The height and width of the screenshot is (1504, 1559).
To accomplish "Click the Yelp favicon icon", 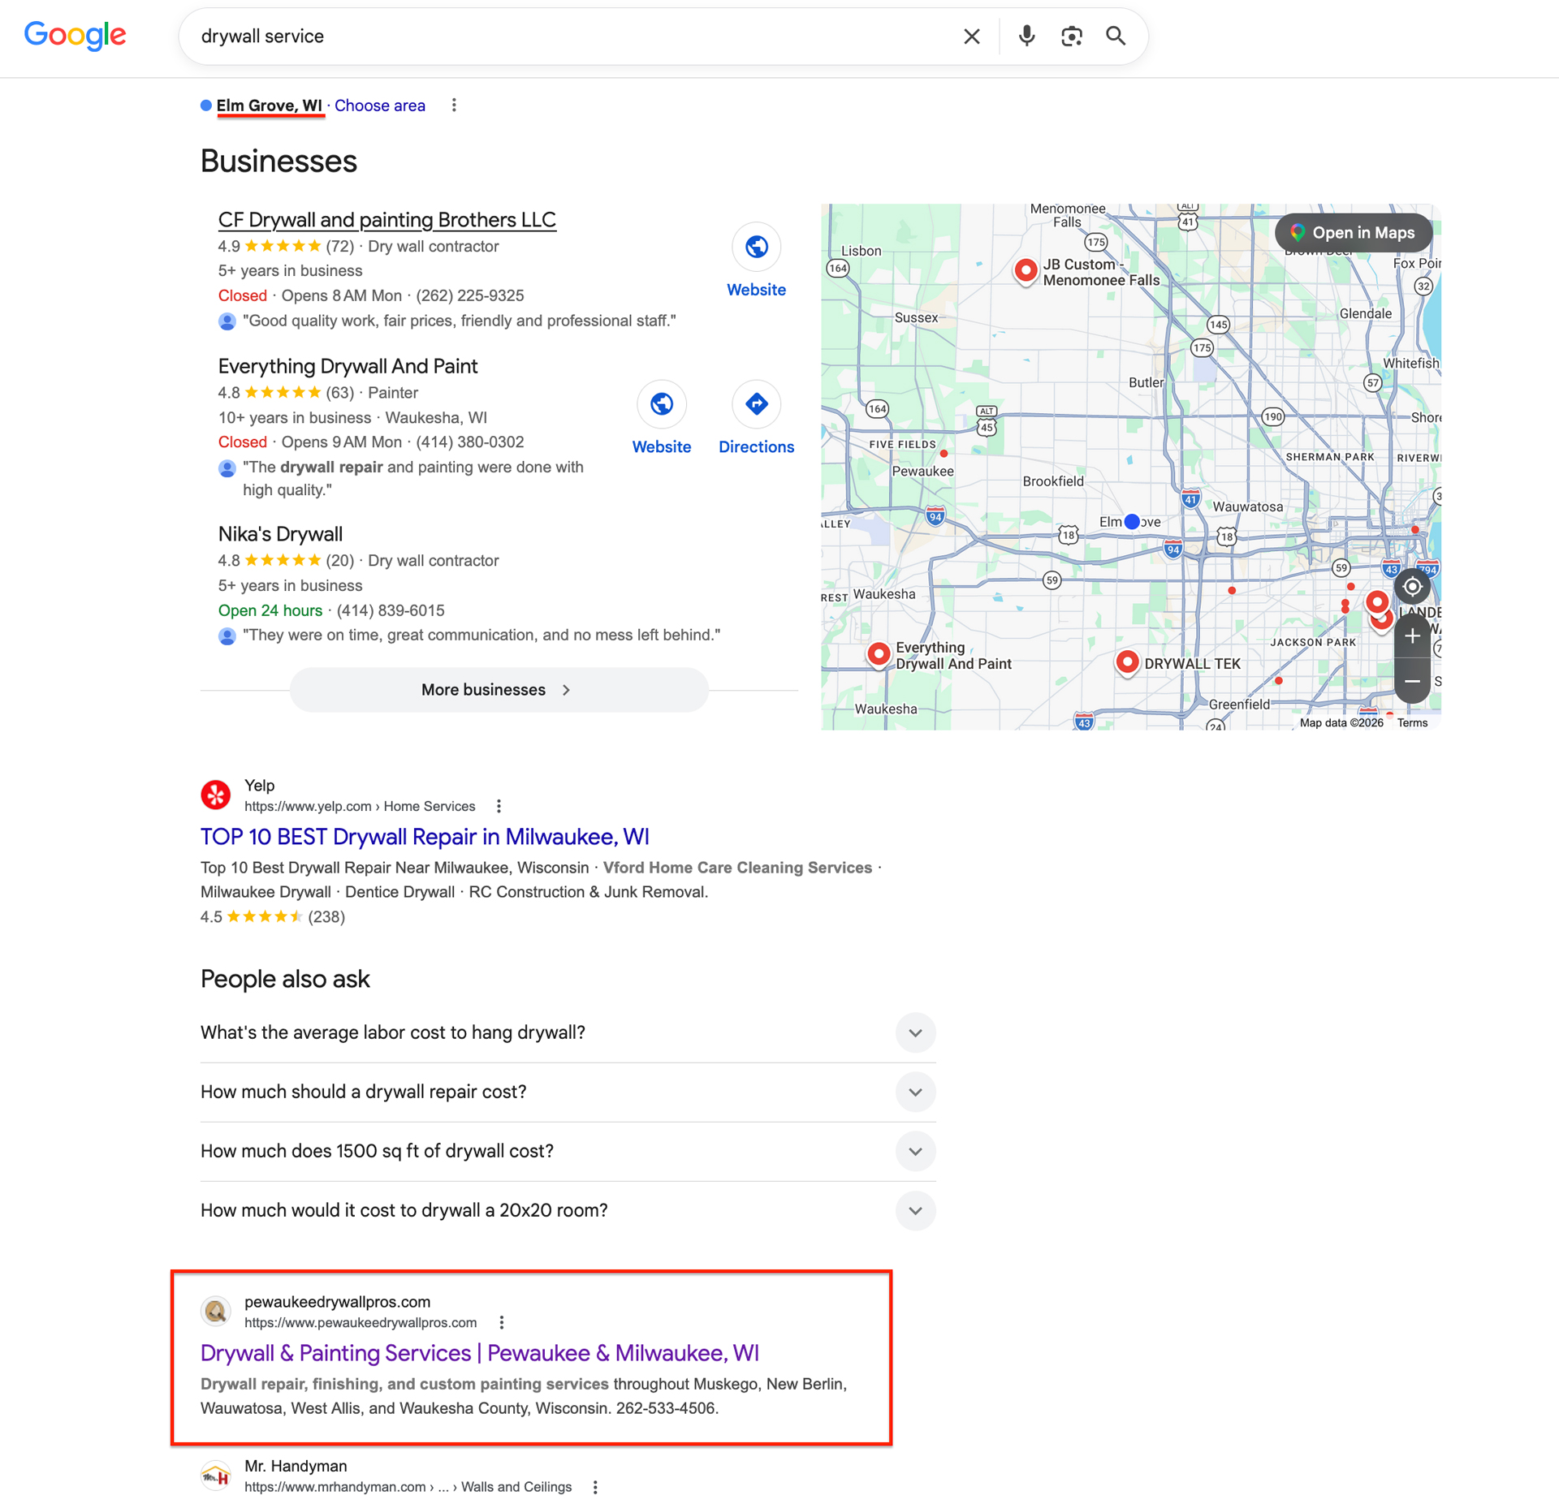I will 216,795.
